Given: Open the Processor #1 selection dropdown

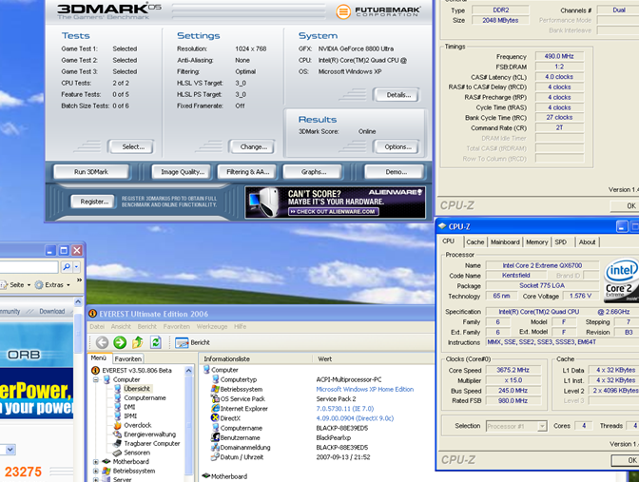Looking at the screenshot, I should pos(542,426).
